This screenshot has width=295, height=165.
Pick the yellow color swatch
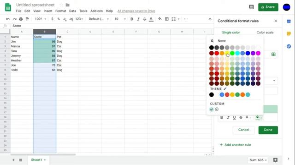pos(227,53)
